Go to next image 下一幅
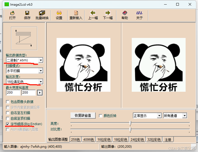Image resolution: width=198 pixels, height=152 pixels. pyautogui.click(x=108, y=15)
